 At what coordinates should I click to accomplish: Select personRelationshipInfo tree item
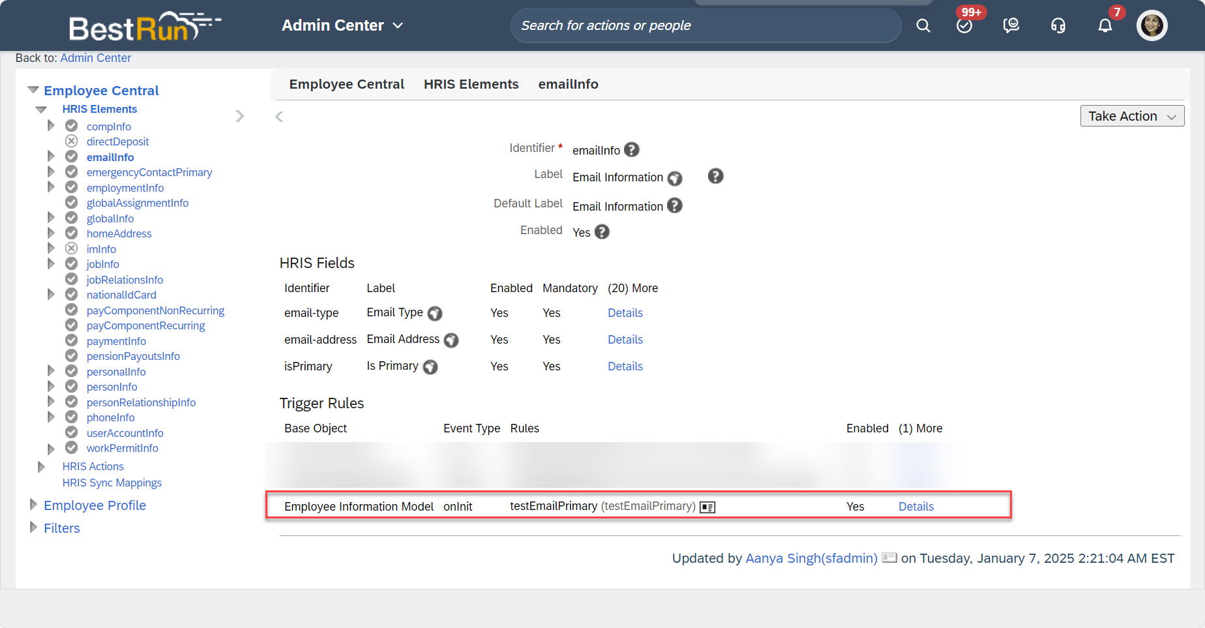point(141,402)
